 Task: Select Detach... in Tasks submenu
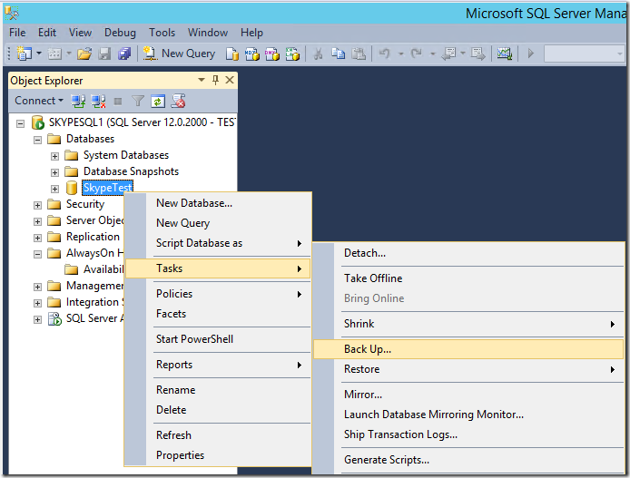click(x=468, y=253)
